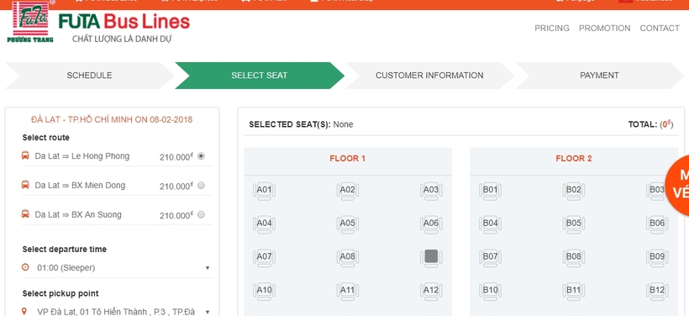Choose seat A05 on Floor 1
Screen dimensions: 689x316
click(348, 224)
